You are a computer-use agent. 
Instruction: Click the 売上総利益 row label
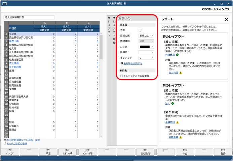pyautogui.click(x=15, y=67)
